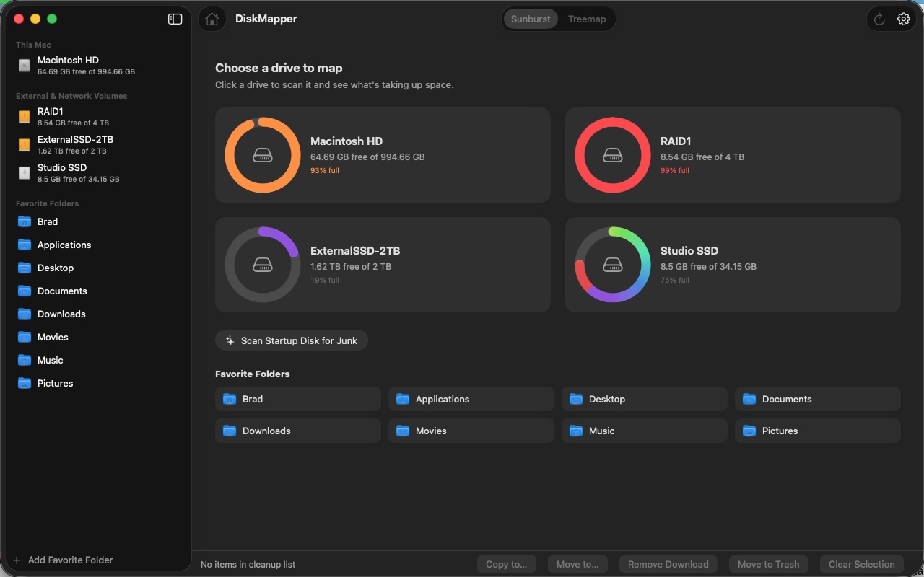Click Documents folder icon in sidebar

[25, 291]
